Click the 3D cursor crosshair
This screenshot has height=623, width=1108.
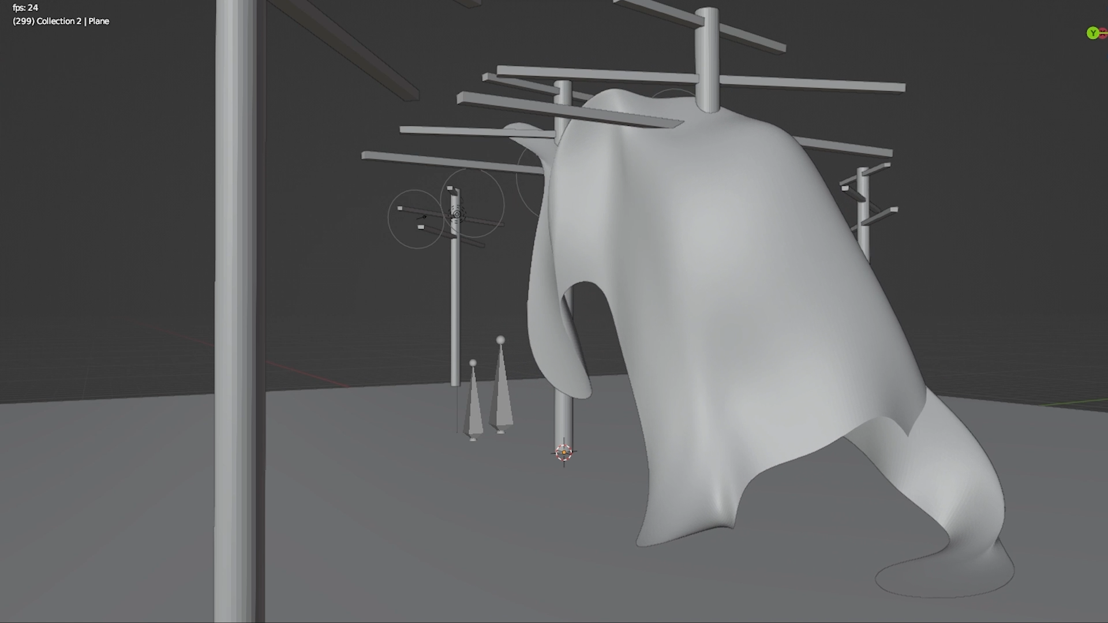(564, 452)
